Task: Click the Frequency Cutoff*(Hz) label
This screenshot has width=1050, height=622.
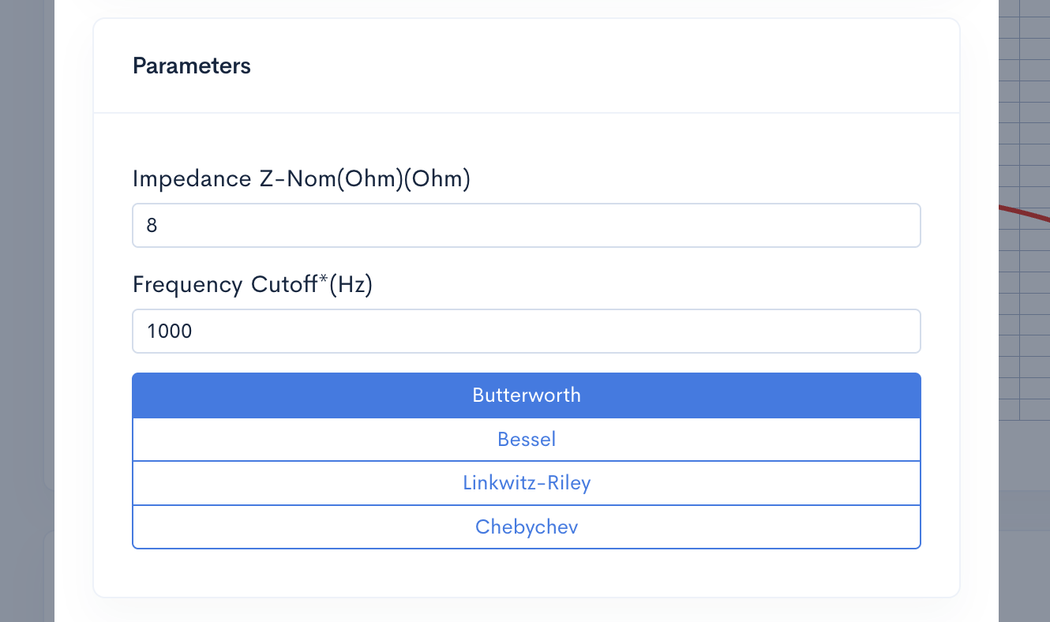Action: click(252, 284)
